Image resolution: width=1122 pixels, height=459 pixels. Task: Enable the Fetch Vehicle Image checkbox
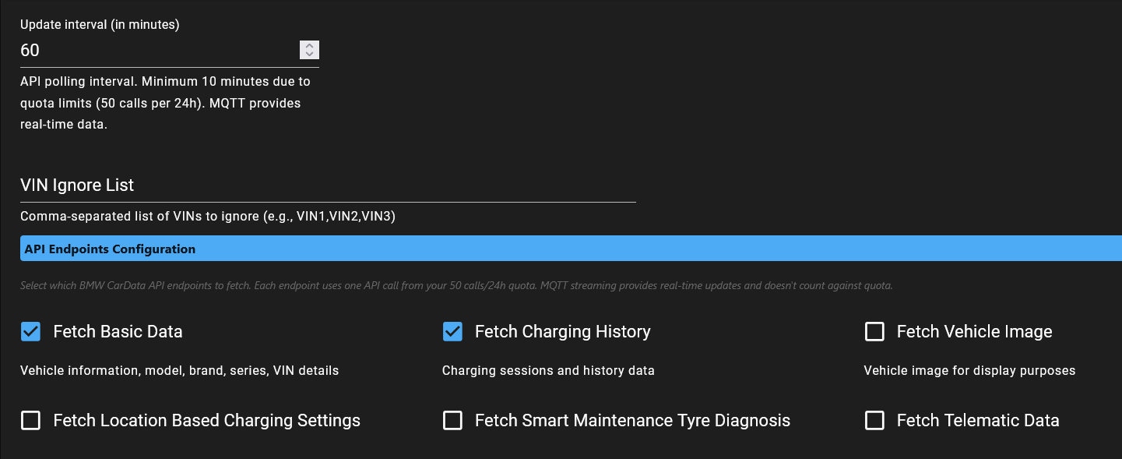[875, 332]
